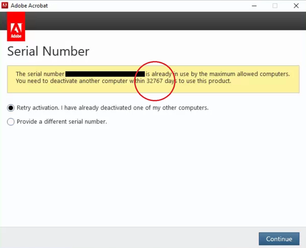
Task: Choose Provide a different serial number
Action: pos(11,122)
